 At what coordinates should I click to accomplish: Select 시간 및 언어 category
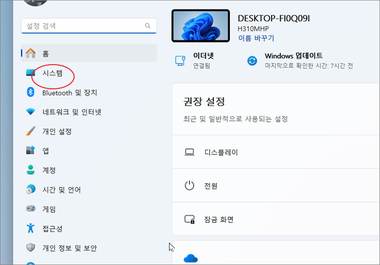pyautogui.click(x=89, y=190)
